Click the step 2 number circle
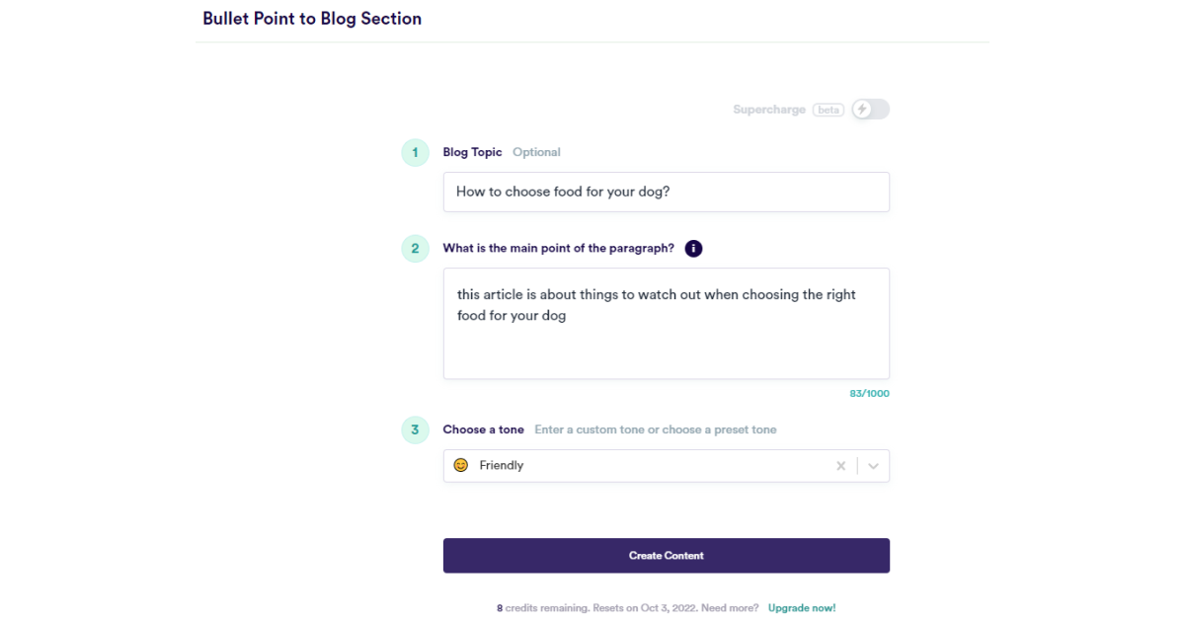 coord(415,249)
